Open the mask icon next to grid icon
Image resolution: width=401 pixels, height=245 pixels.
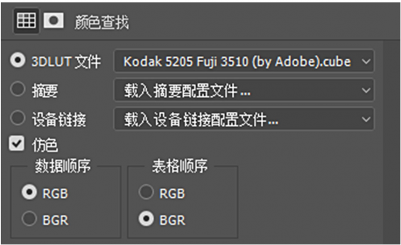tap(53, 21)
